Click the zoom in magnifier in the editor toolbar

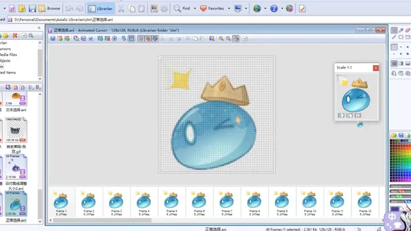tap(221, 38)
